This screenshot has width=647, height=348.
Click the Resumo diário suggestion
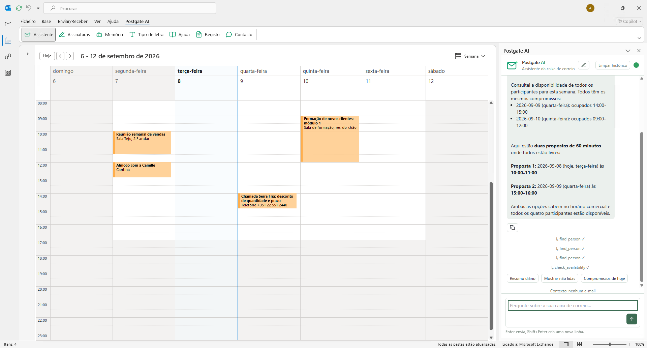522,278
